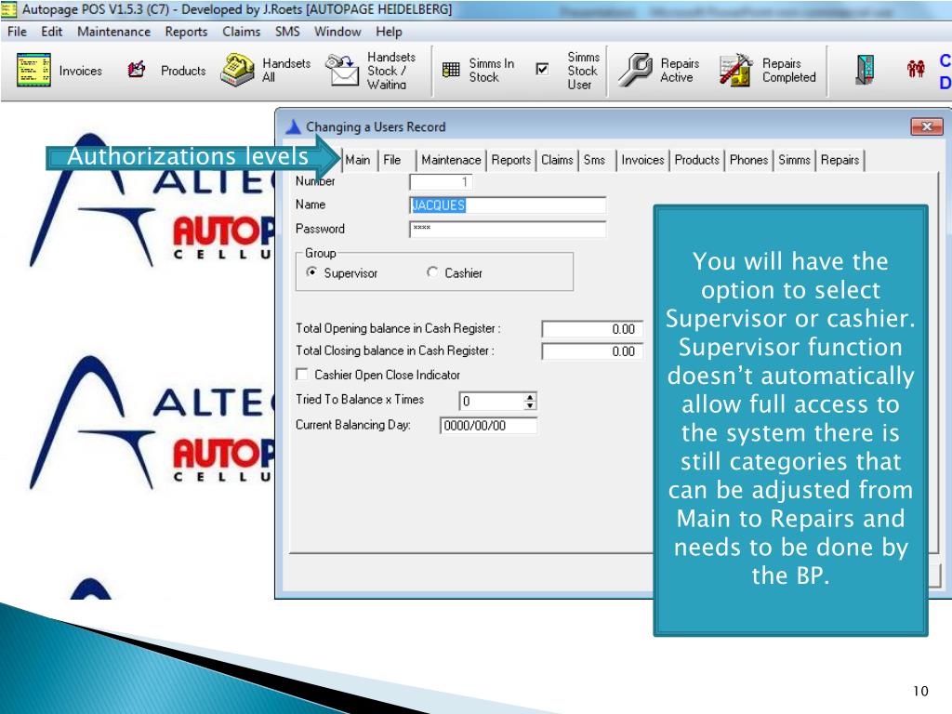Select the Supervisor radio button

coord(311,272)
